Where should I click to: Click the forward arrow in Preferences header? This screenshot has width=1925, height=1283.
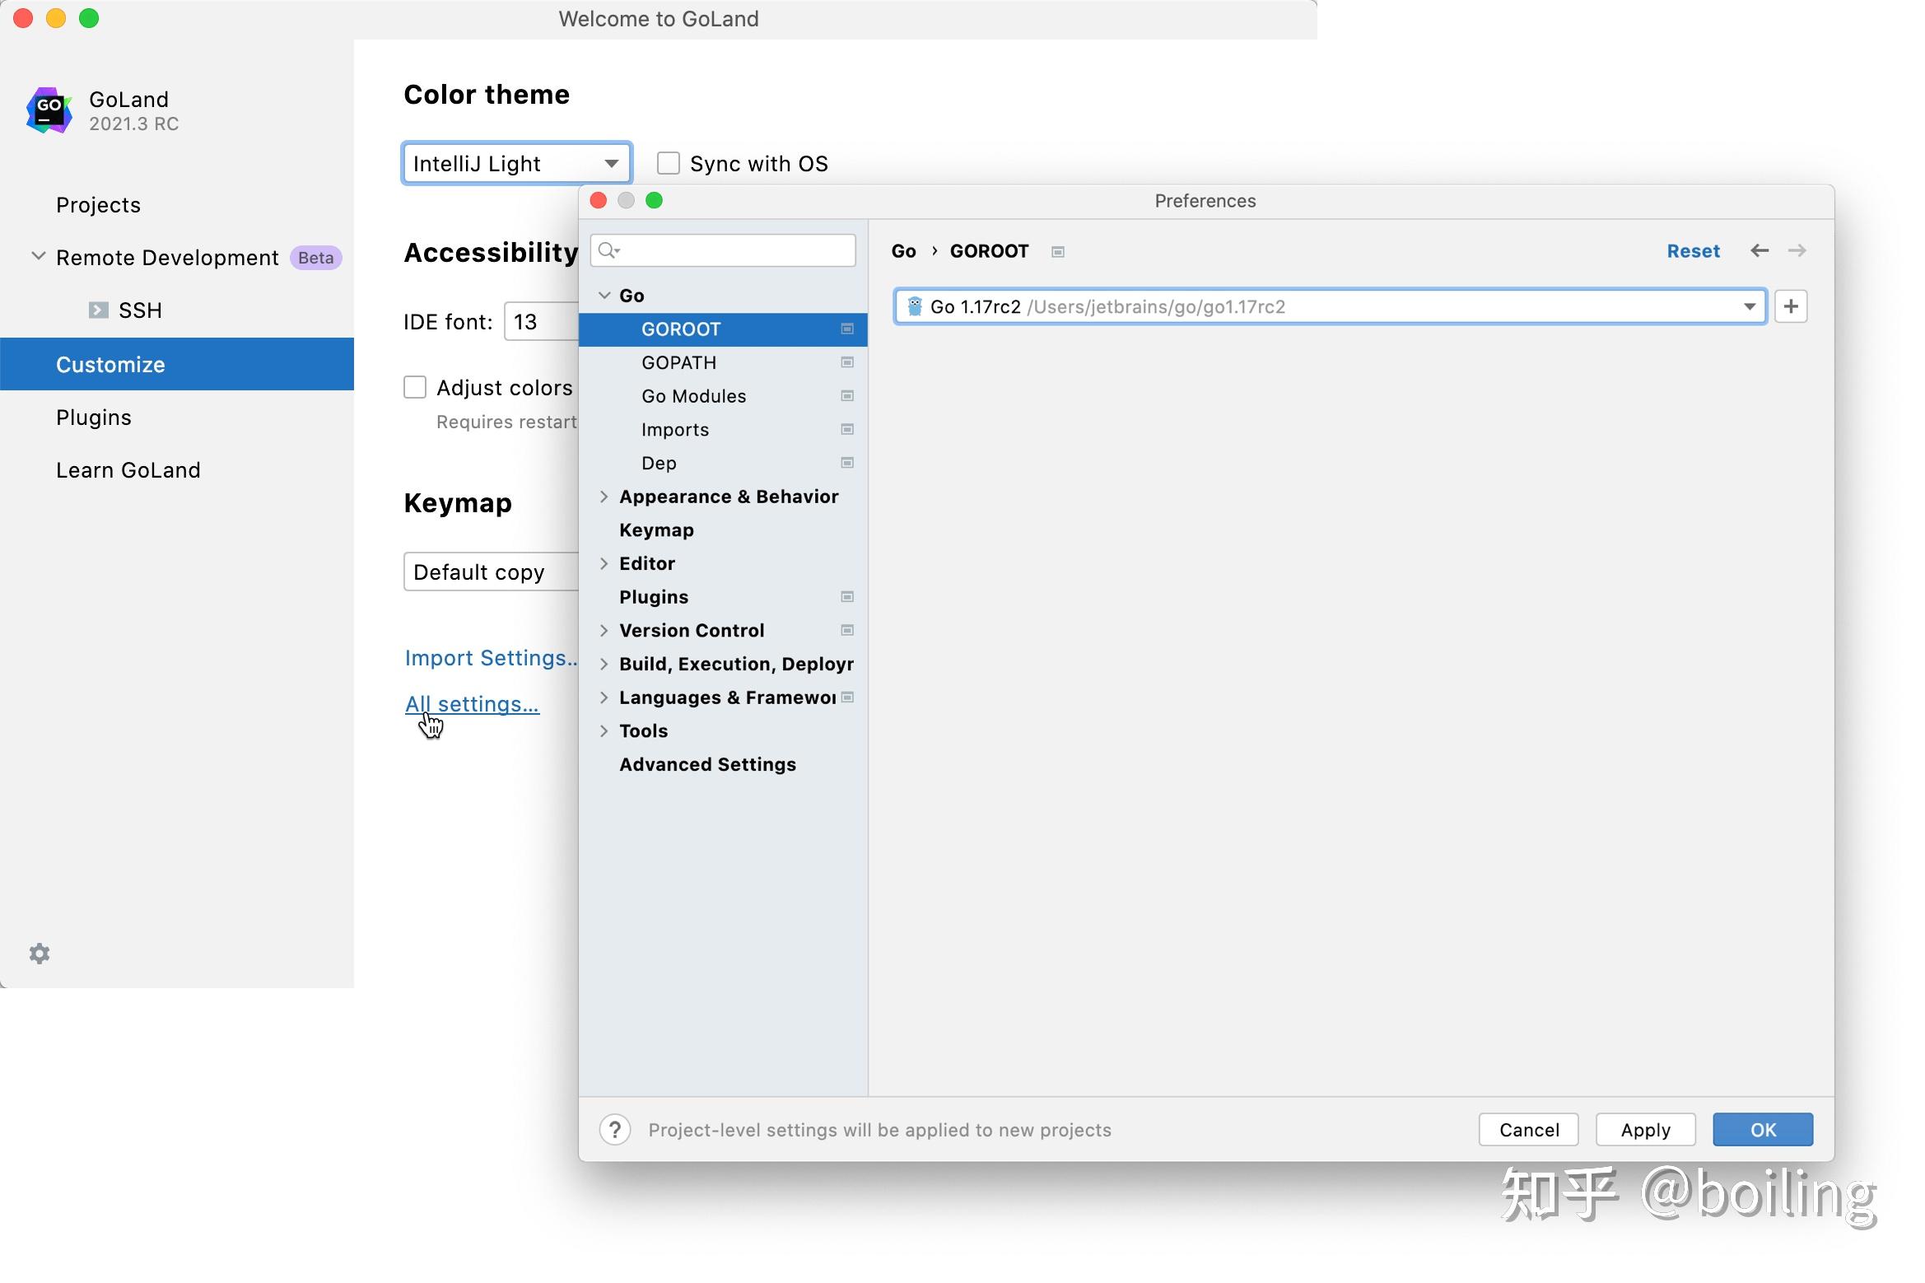(1797, 250)
